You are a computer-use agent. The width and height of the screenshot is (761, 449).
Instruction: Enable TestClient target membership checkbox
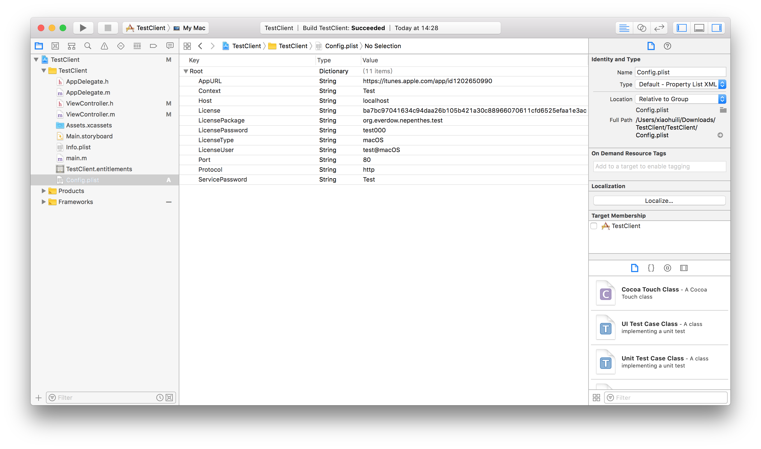click(x=594, y=226)
